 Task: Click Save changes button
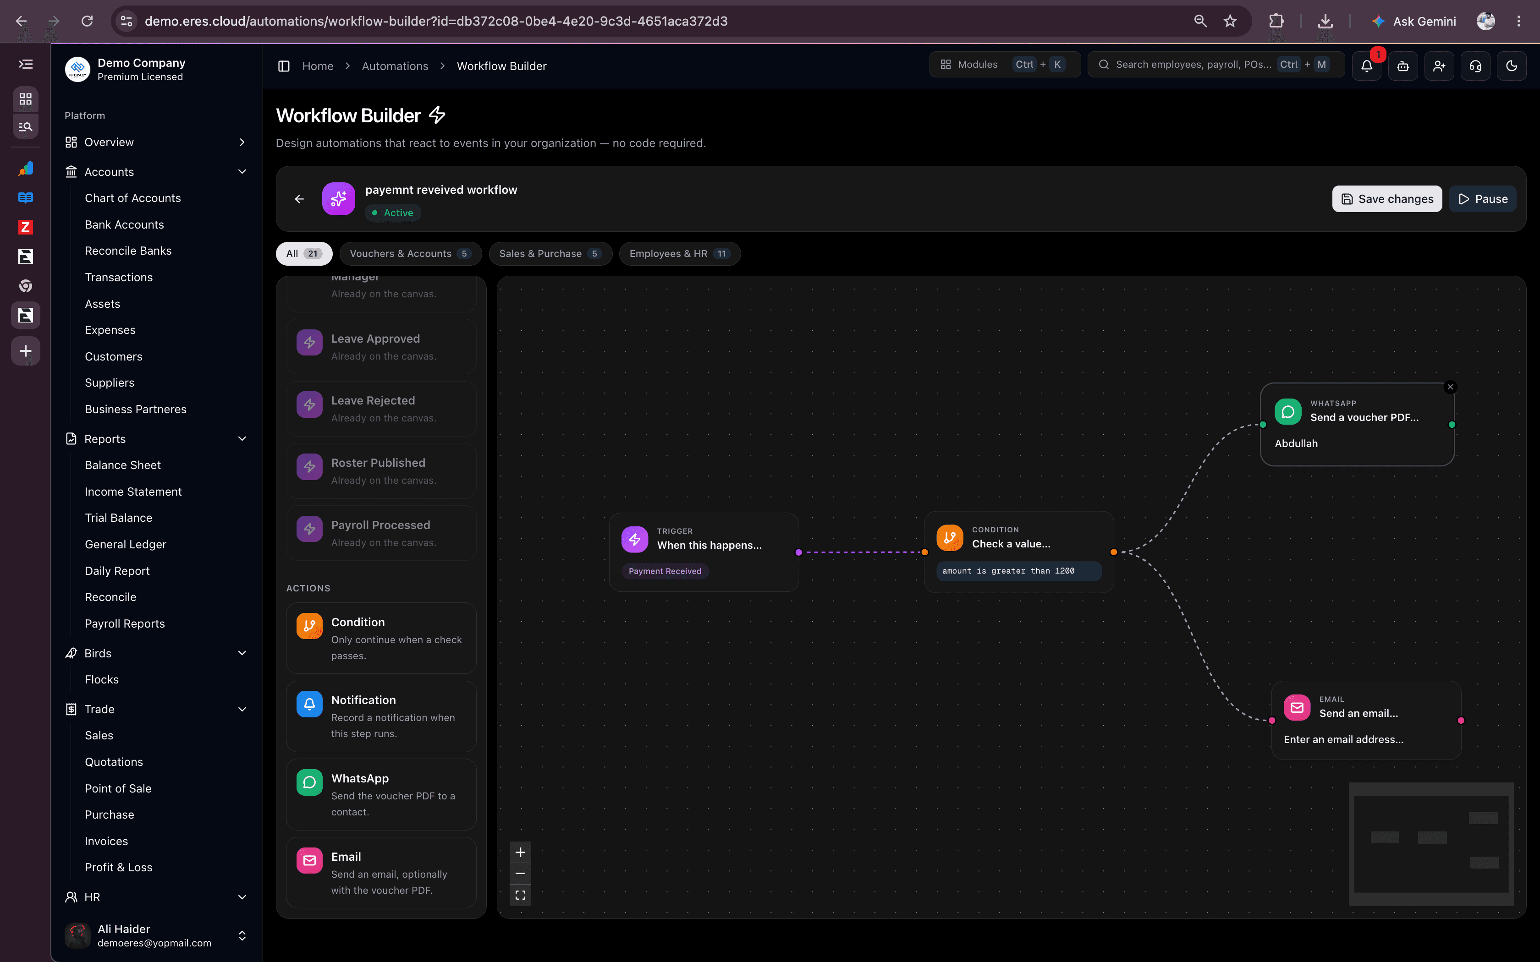[1386, 199]
